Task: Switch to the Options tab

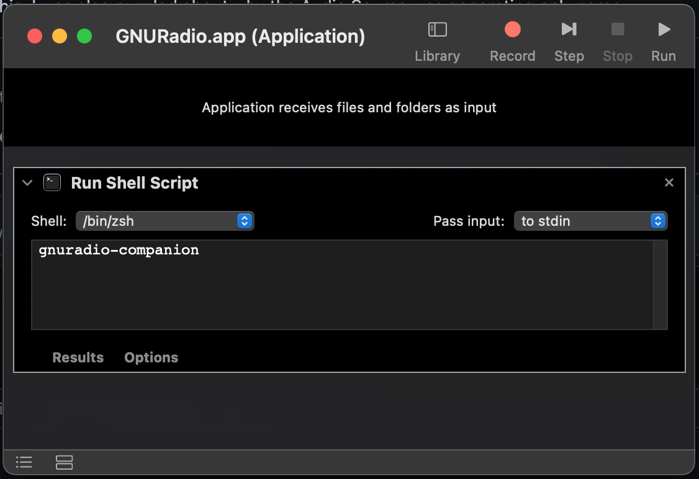Action: 151,357
